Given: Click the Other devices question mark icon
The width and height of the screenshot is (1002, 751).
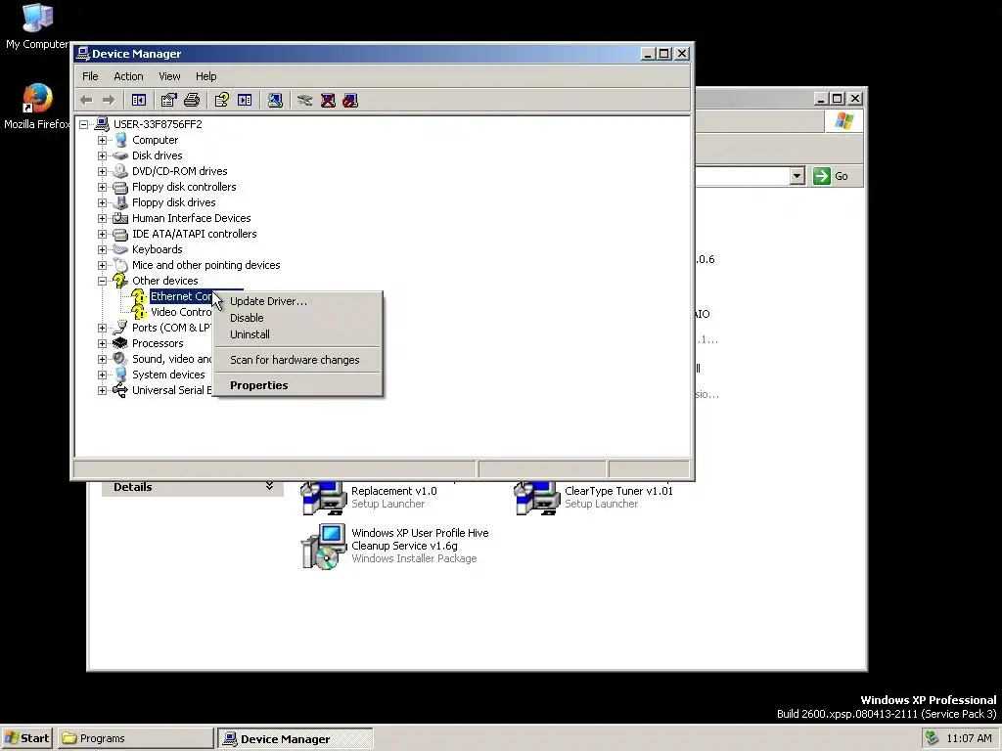Looking at the screenshot, I should 120,281.
